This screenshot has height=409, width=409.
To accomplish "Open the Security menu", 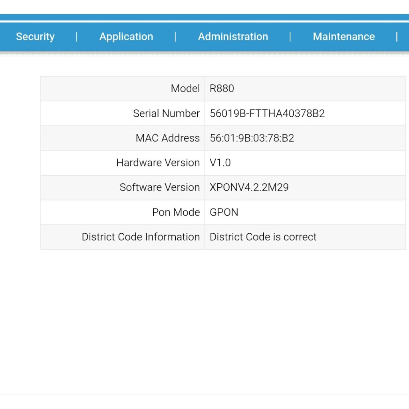I will (x=35, y=36).
